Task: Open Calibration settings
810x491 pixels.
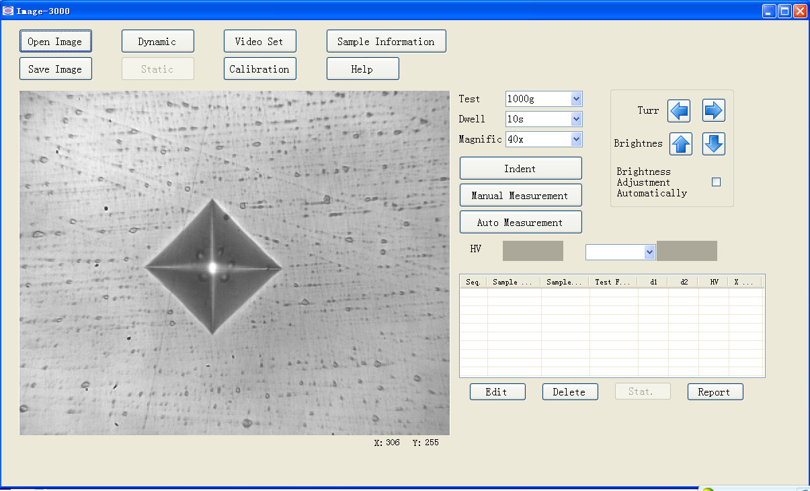Action: pos(259,69)
